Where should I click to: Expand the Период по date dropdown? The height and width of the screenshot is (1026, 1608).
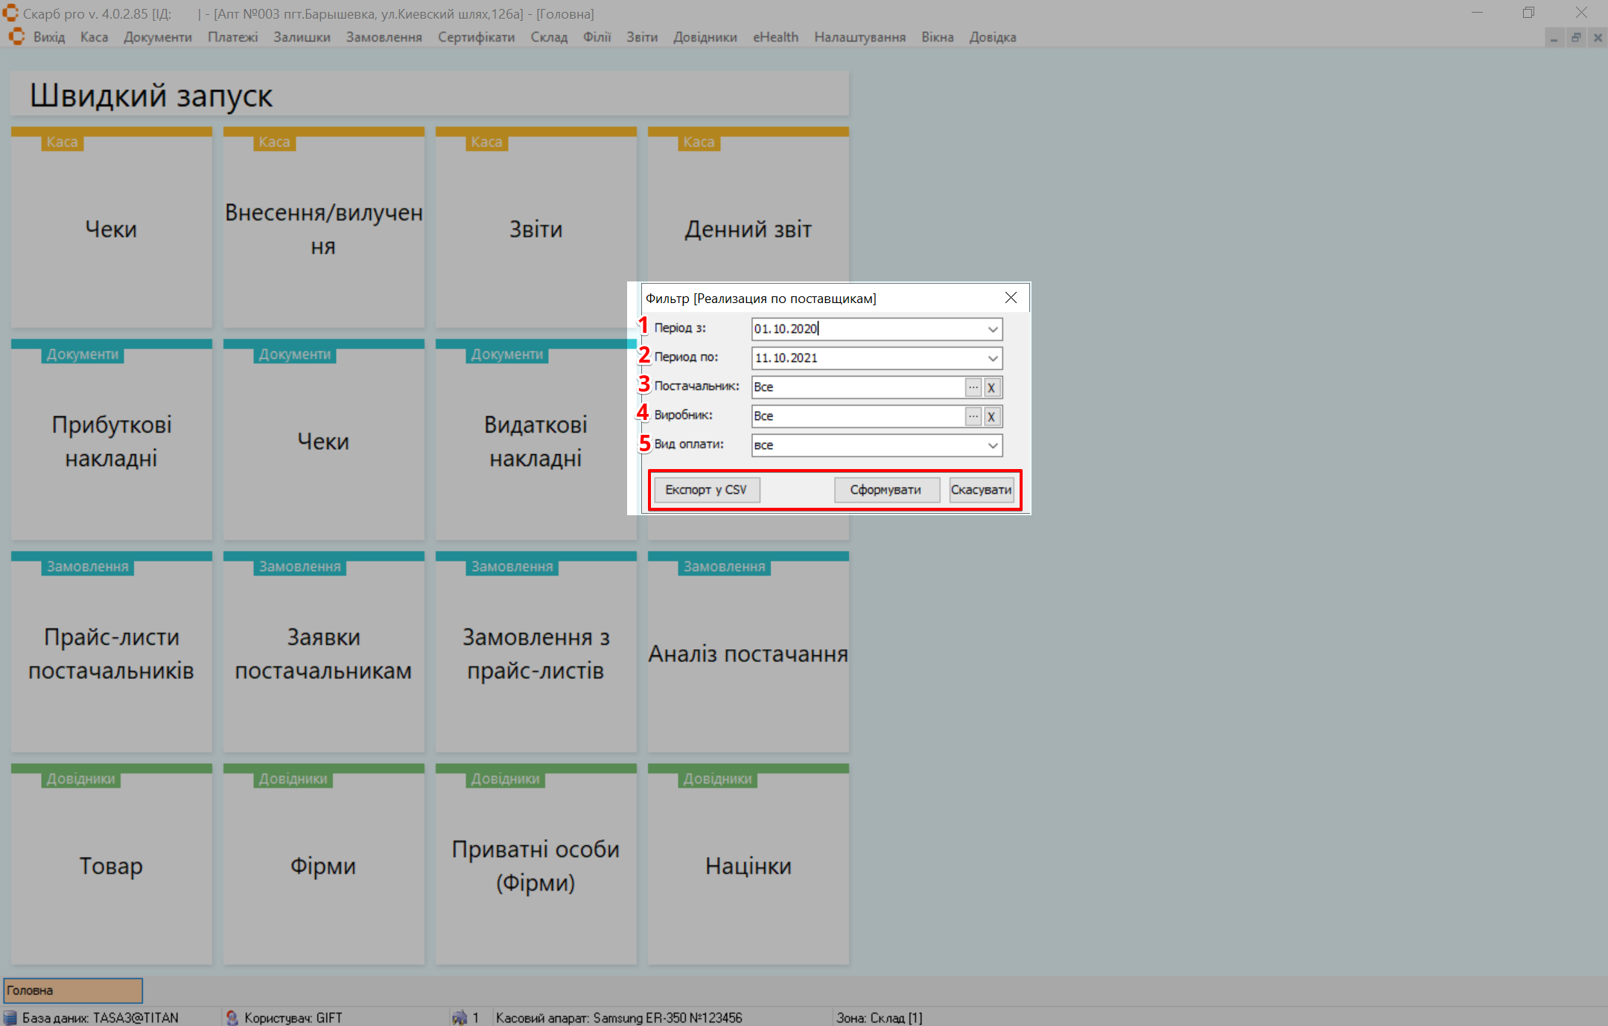(992, 358)
